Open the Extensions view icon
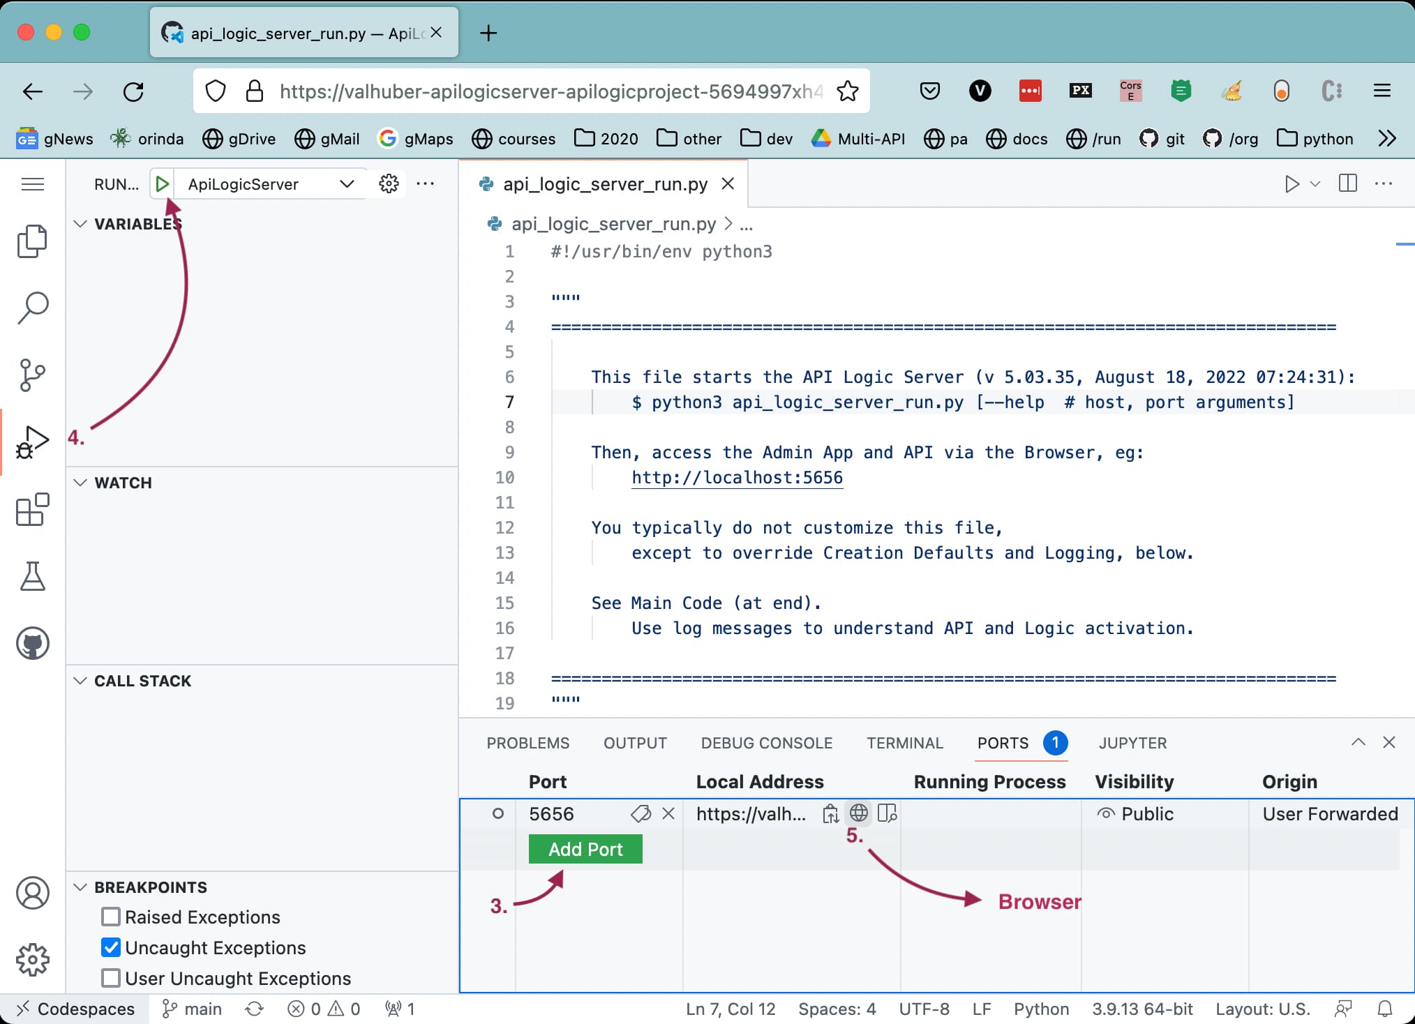This screenshot has height=1024, width=1415. click(x=32, y=510)
